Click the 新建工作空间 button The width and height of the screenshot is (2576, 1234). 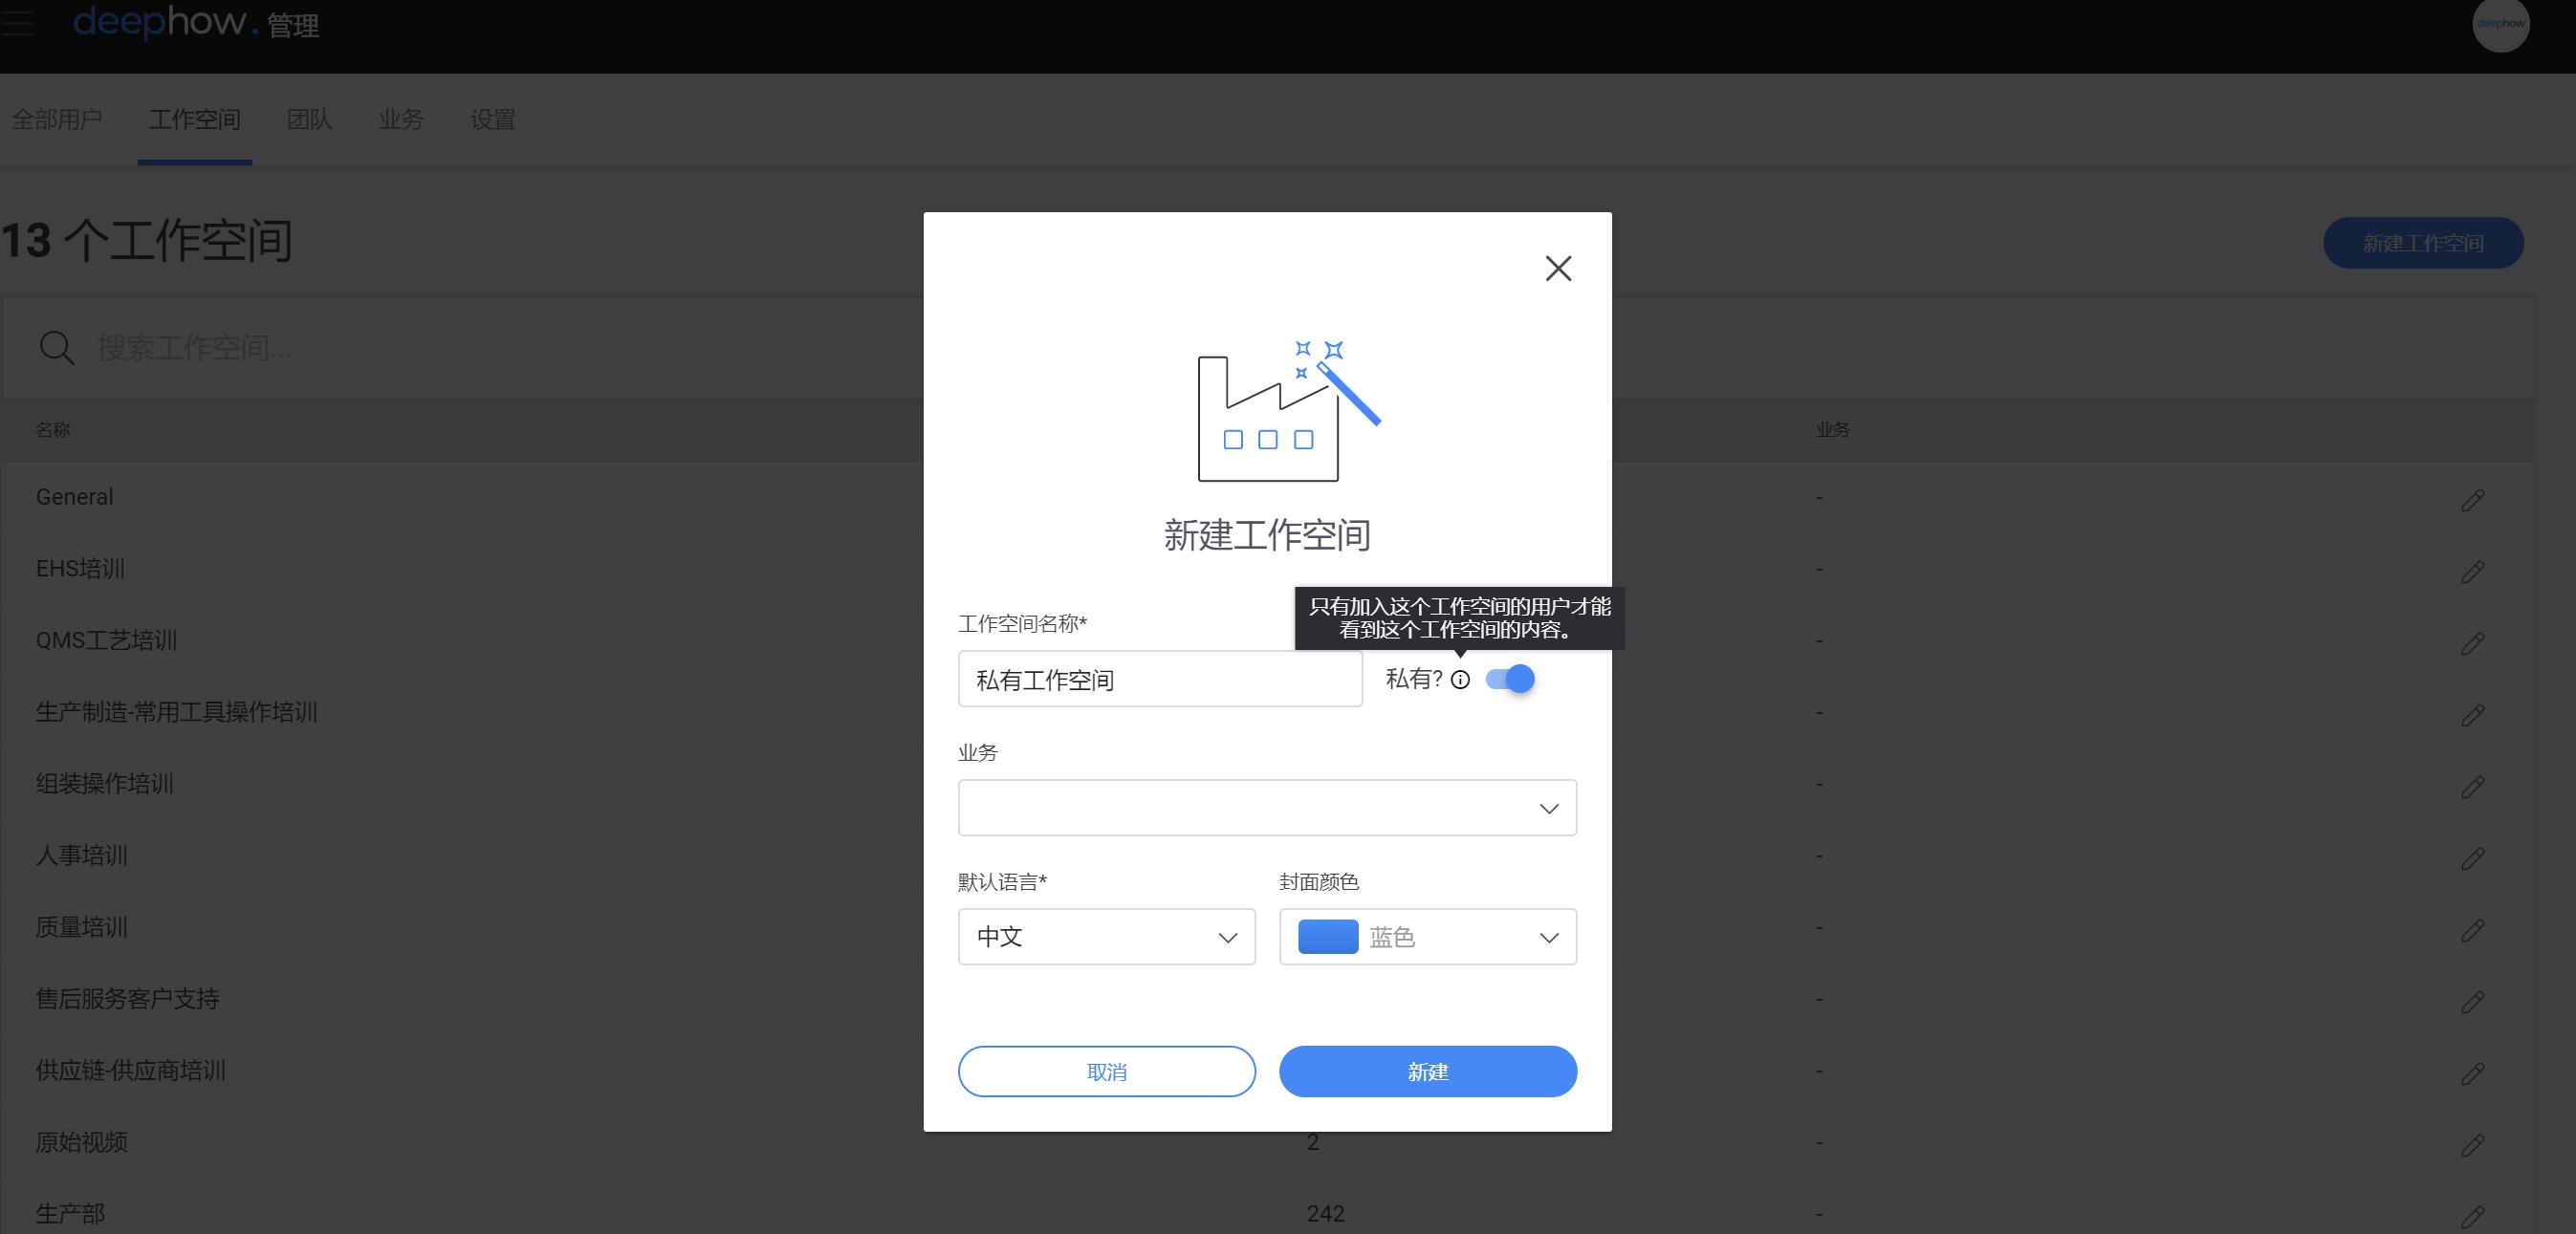pyautogui.click(x=2423, y=243)
